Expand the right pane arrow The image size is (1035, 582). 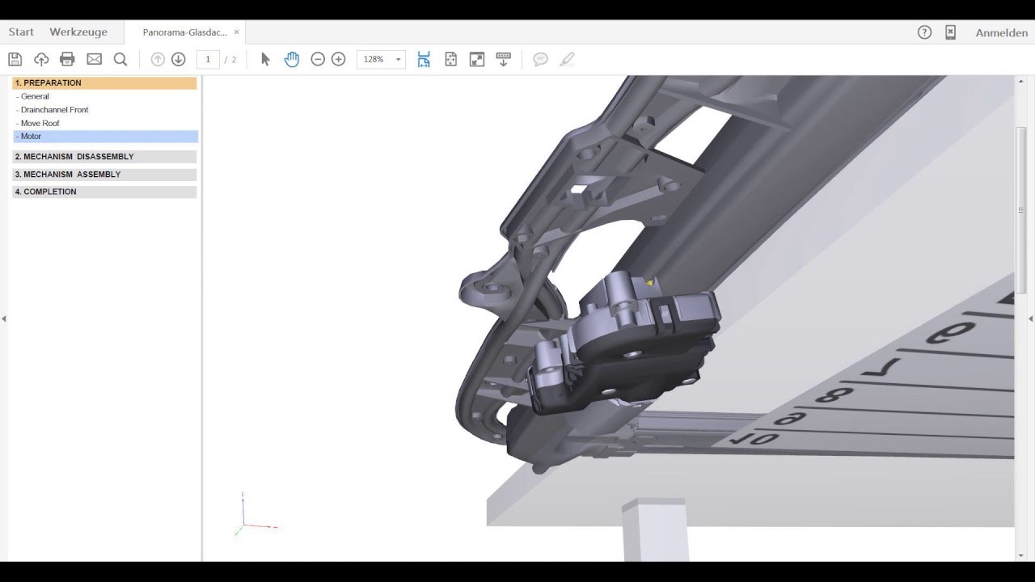coord(1031,319)
